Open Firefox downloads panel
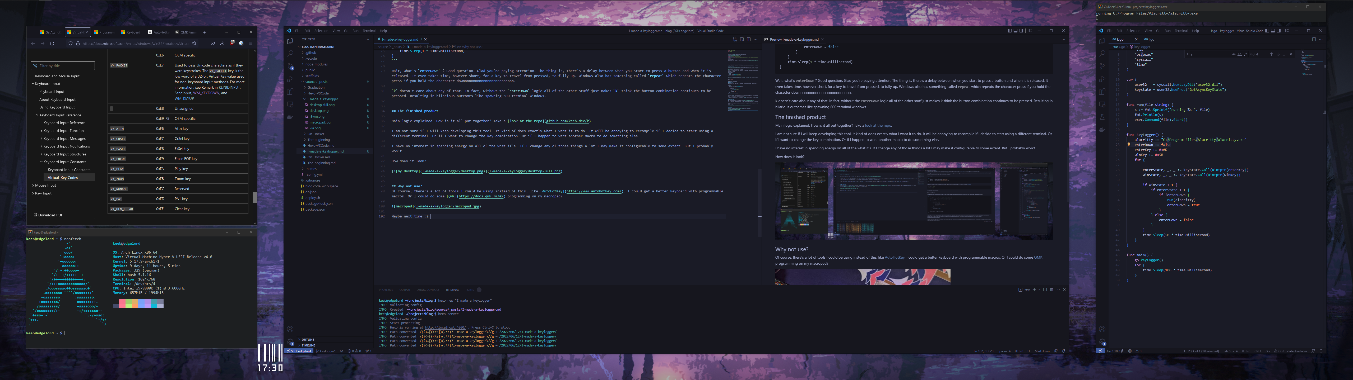Screen dimensions: 1353x380 click(222, 44)
